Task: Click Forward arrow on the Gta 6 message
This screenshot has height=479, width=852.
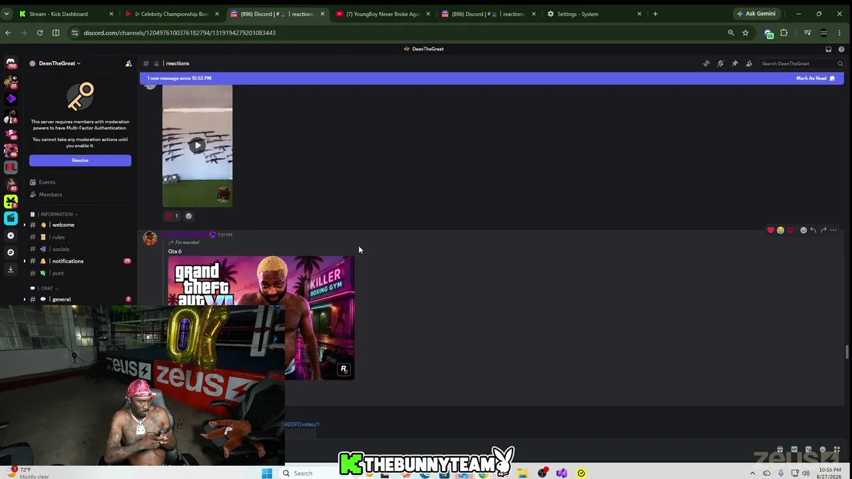Action: point(823,230)
